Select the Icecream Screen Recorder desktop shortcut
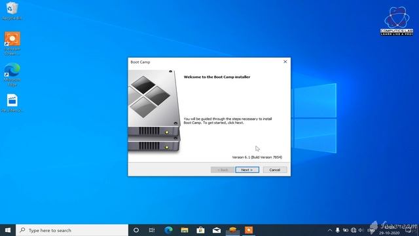Image resolution: width=419 pixels, height=236 pixels. click(12, 44)
